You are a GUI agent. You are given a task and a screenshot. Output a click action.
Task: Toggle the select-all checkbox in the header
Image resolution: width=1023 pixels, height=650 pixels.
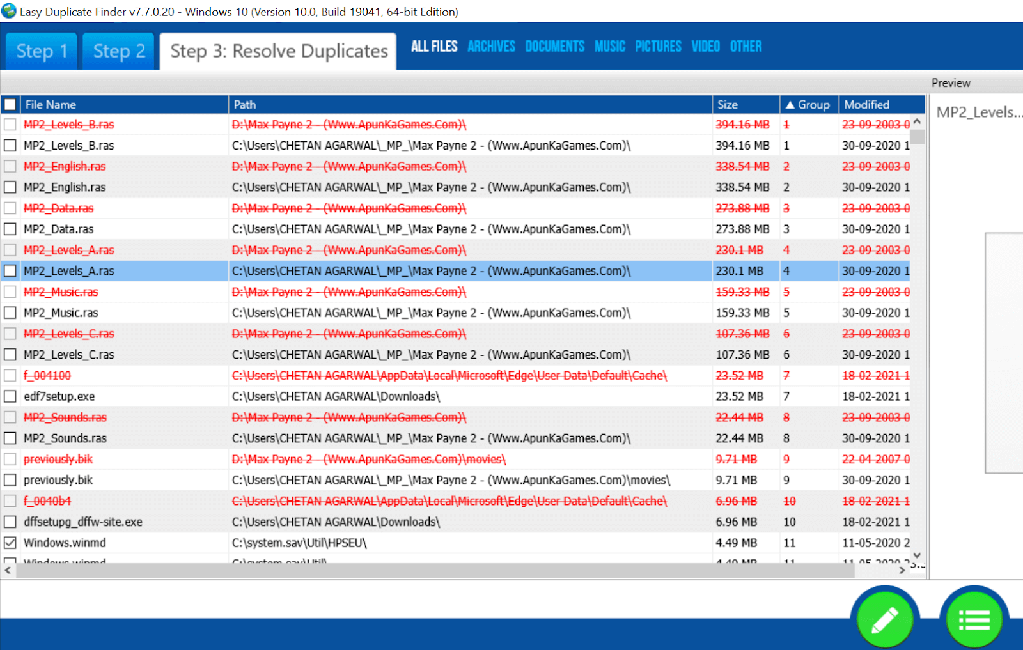tap(10, 104)
